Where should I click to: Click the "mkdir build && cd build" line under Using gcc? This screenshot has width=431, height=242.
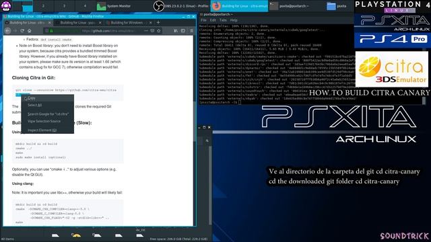[x=36, y=144]
